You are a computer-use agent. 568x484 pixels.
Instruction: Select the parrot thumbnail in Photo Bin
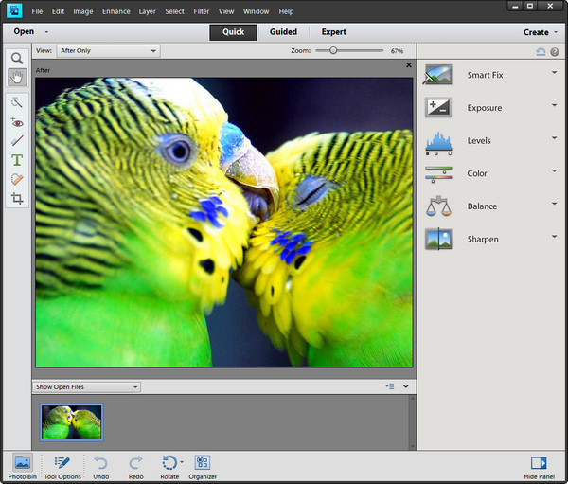coord(72,421)
